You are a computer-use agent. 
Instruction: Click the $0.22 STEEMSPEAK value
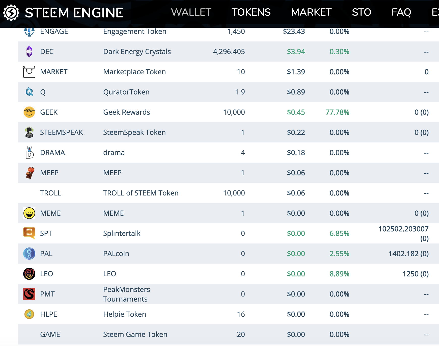(x=296, y=132)
